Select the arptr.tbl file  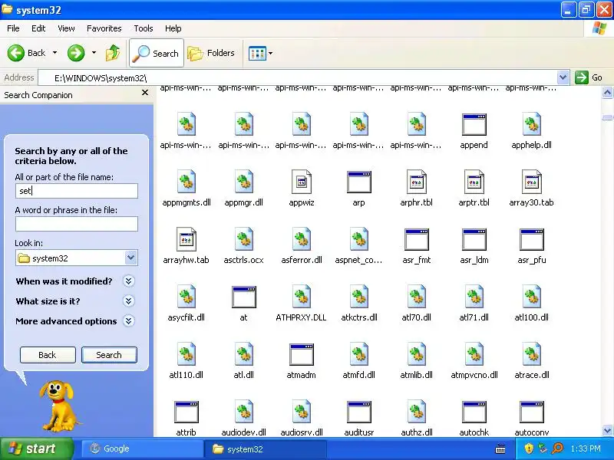[474, 189]
